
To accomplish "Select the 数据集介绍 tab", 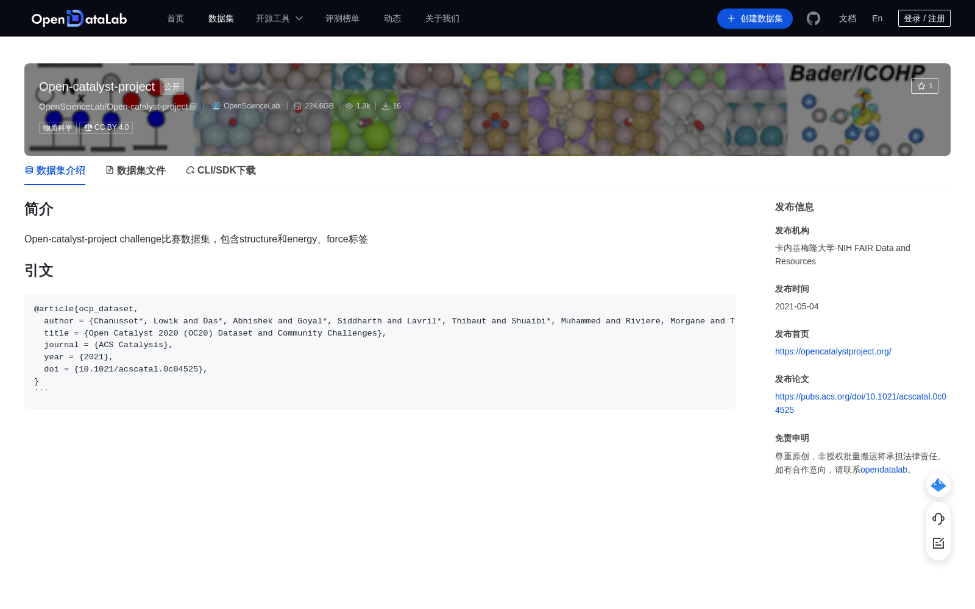I will (x=55, y=171).
